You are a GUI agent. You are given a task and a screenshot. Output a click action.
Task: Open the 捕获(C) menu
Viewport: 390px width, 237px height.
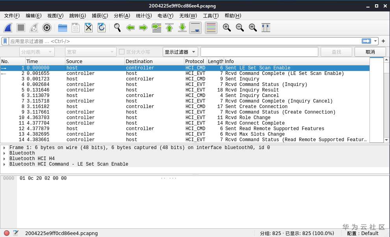[100, 16]
